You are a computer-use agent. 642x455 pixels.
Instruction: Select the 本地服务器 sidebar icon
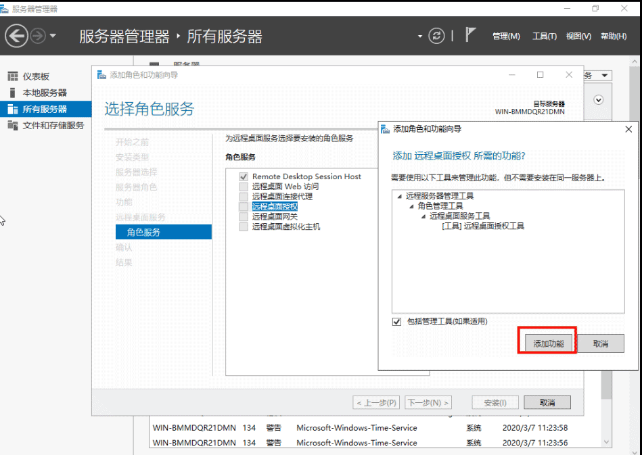pyautogui.click(x=12, y=93)
